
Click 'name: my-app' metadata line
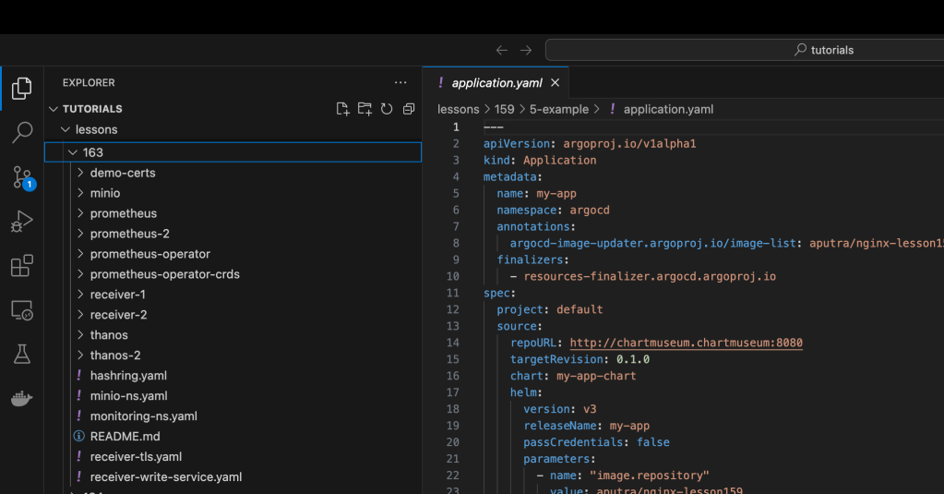(536, 193)
